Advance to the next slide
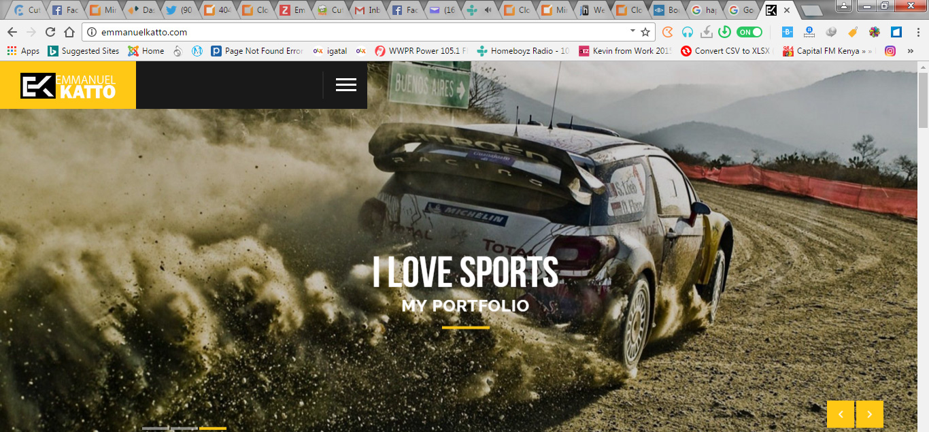This screenshot has height=432, width=929. (870, 414)
